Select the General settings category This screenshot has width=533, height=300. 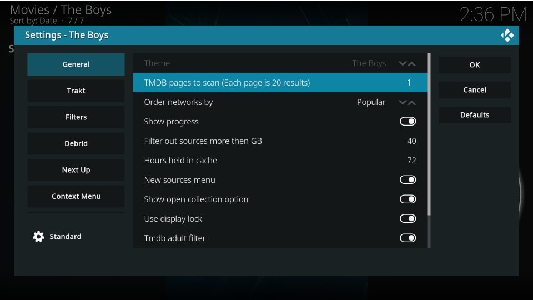tap(76, 64)
